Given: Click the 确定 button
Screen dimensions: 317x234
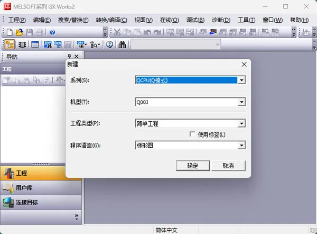Looking at the screenshot, I should tap(193, 166).
